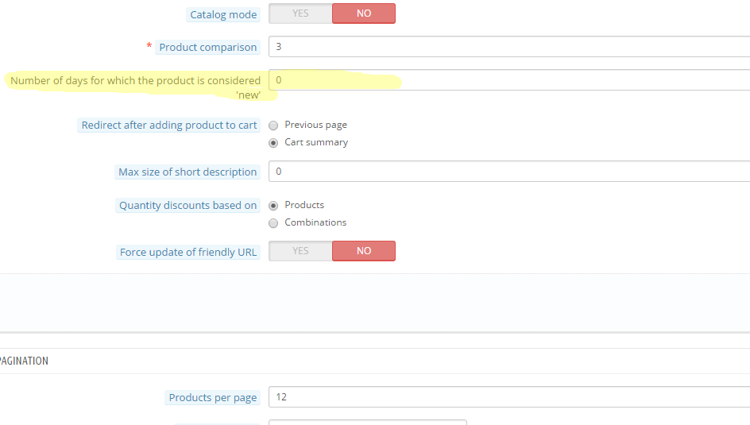The image size is (750, 425).
Task: Click the Force update of friendly URL label
Action: [x=188, y=253]
